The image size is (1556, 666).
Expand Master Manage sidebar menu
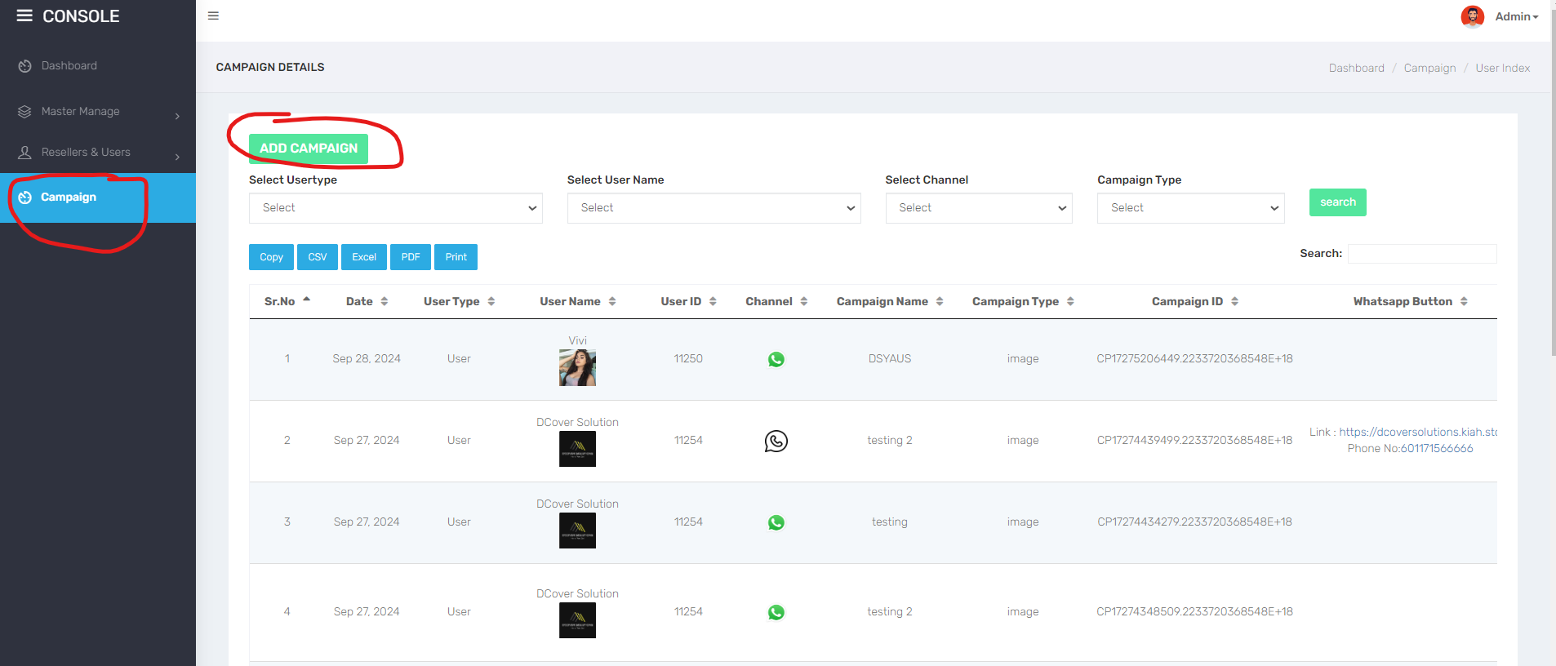98,112
